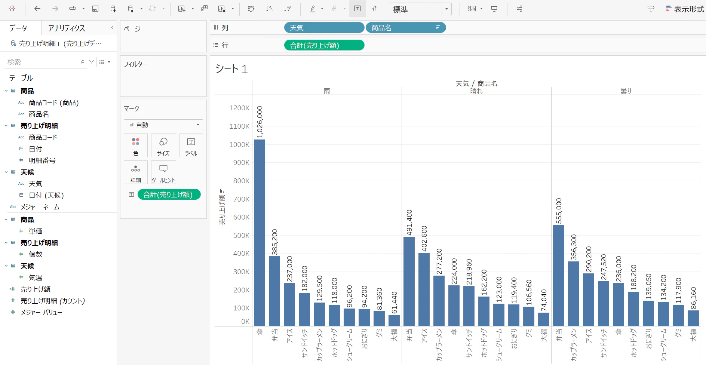The image size is (706, 365).
Task: Collapse the data pane with the chevron
Action: 113,28
